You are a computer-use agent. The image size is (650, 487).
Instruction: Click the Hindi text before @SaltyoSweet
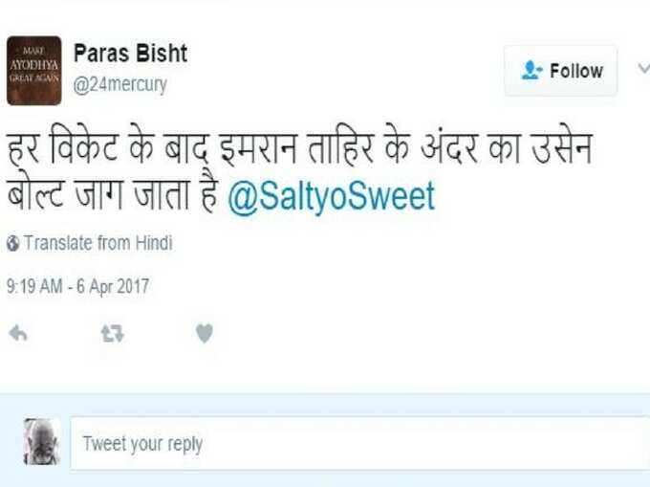112,194
